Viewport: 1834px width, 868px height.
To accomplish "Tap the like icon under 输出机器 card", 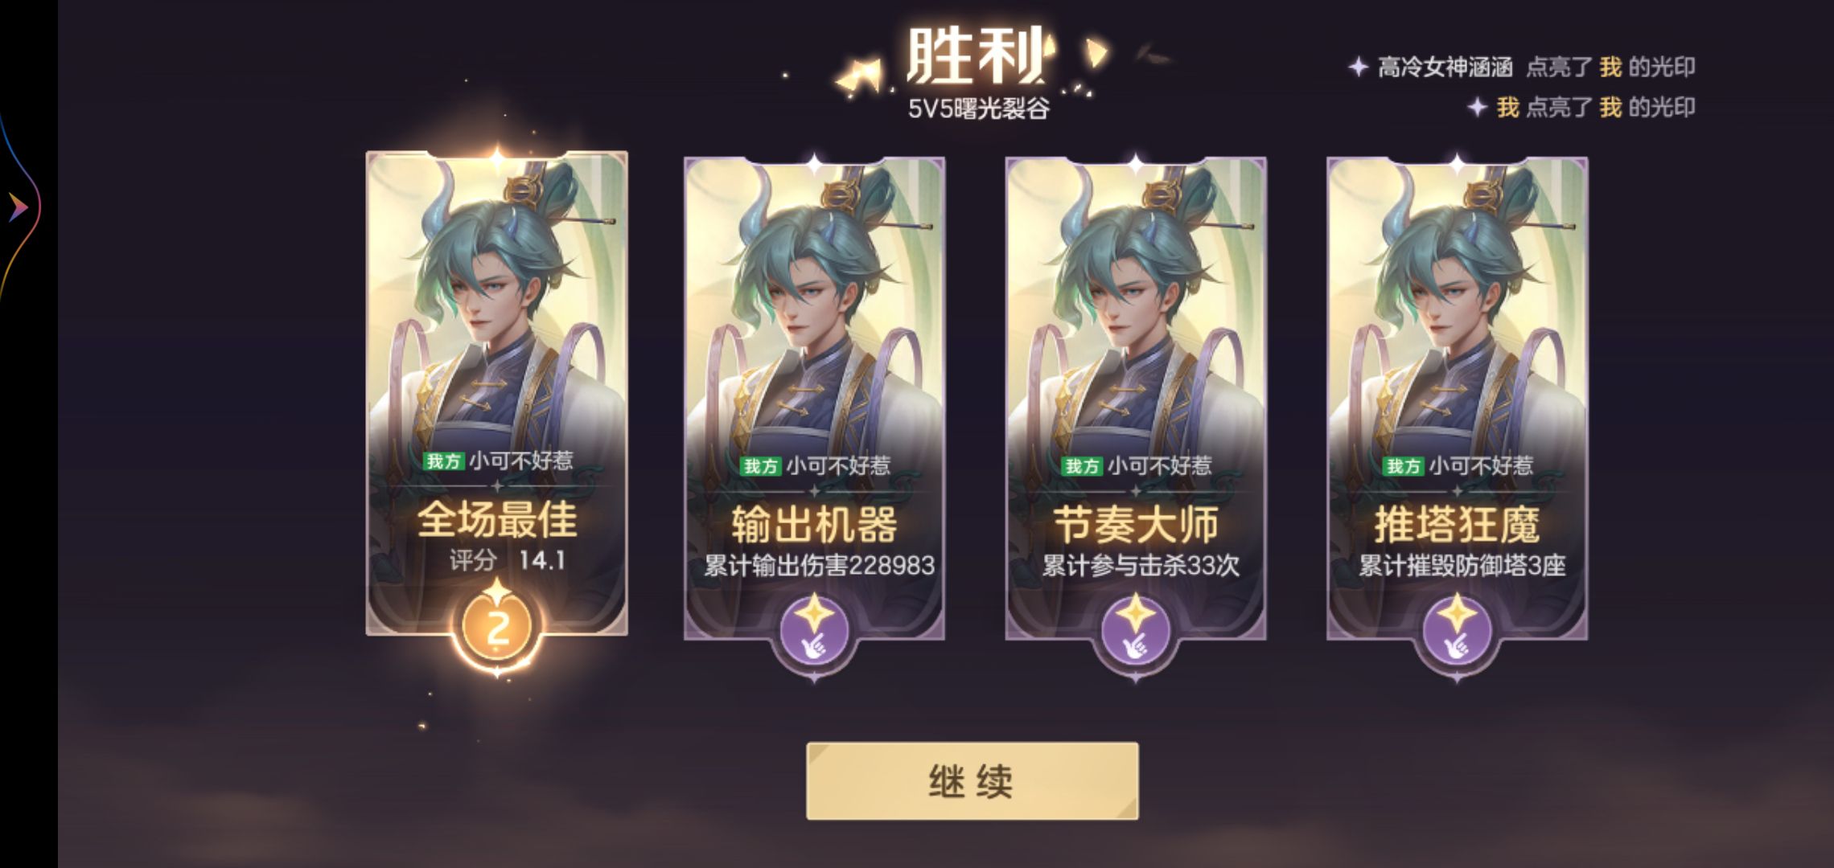I will 814,630.
